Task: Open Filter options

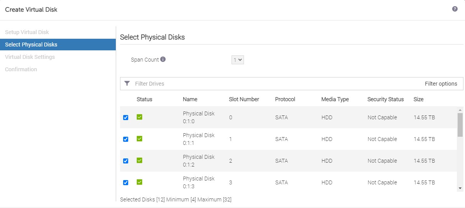Action: pos(441,84)
